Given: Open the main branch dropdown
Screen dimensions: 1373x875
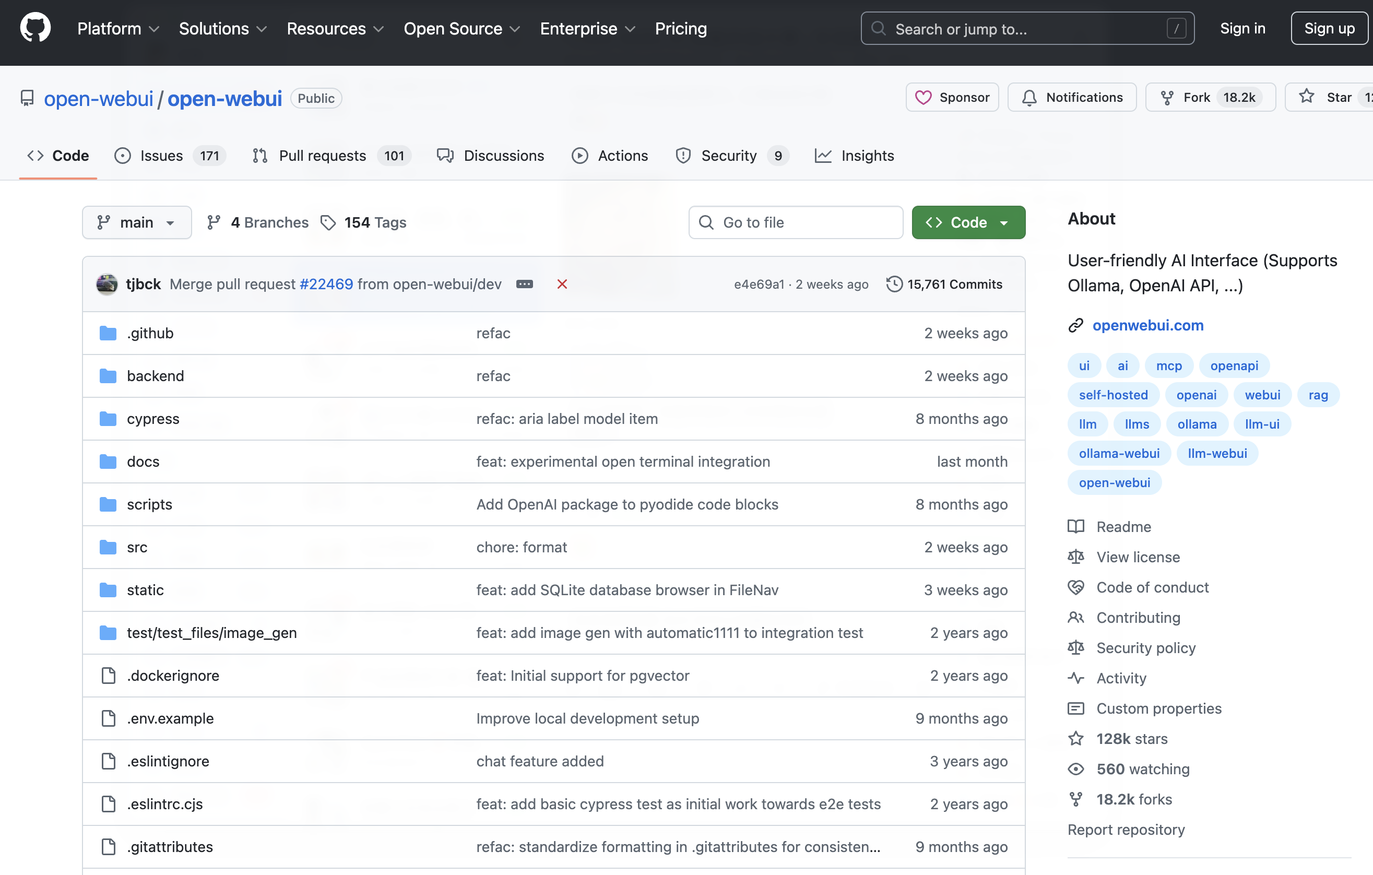Looking at the screenshot, I should pyautogui.click(x=136, y=222).
